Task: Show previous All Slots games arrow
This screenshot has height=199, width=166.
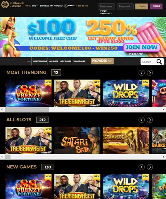Action: pos(142,120)
